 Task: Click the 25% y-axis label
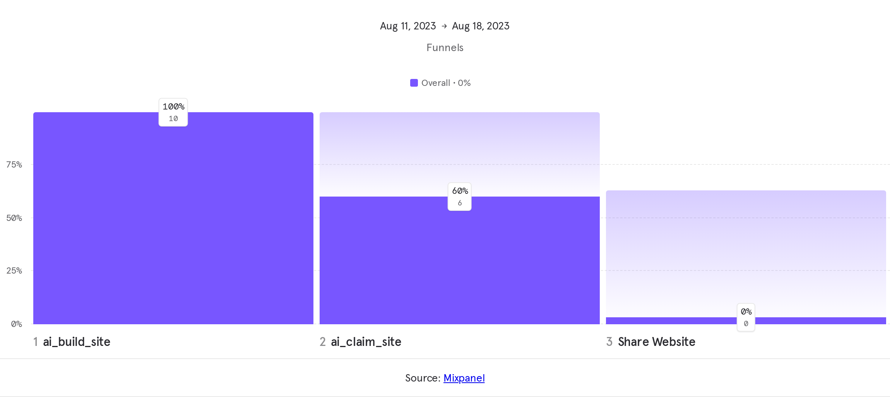point(14,270)
